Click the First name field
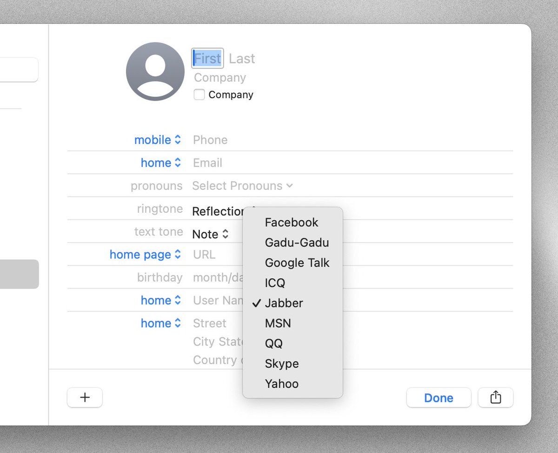This screenshot has height=453, width=558. (207, 58)
